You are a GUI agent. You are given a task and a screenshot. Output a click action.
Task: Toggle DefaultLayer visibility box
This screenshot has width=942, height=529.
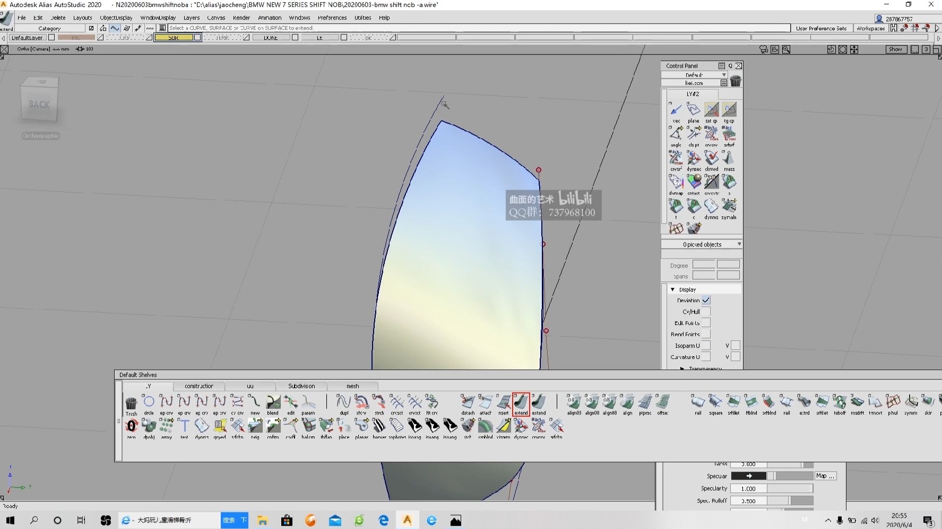click(51, 38)
